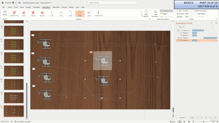Click Graphic 7 timeline duration bar
Viewport: 219px width, 123px height.
pos(210,38)
